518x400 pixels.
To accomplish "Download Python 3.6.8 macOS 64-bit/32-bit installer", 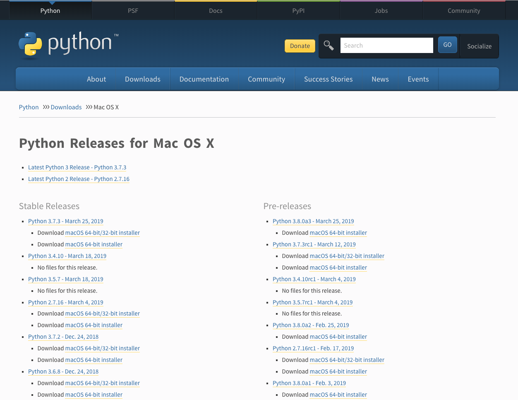I will 103,383.
